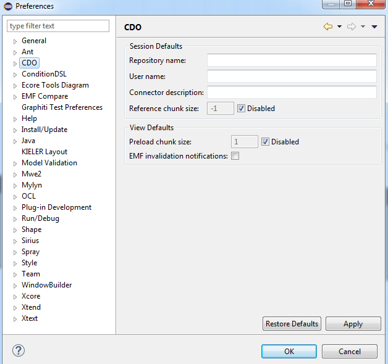Expand the Java preferences node
This screenshot has width=388, height=364.
[x=15, y=141]
